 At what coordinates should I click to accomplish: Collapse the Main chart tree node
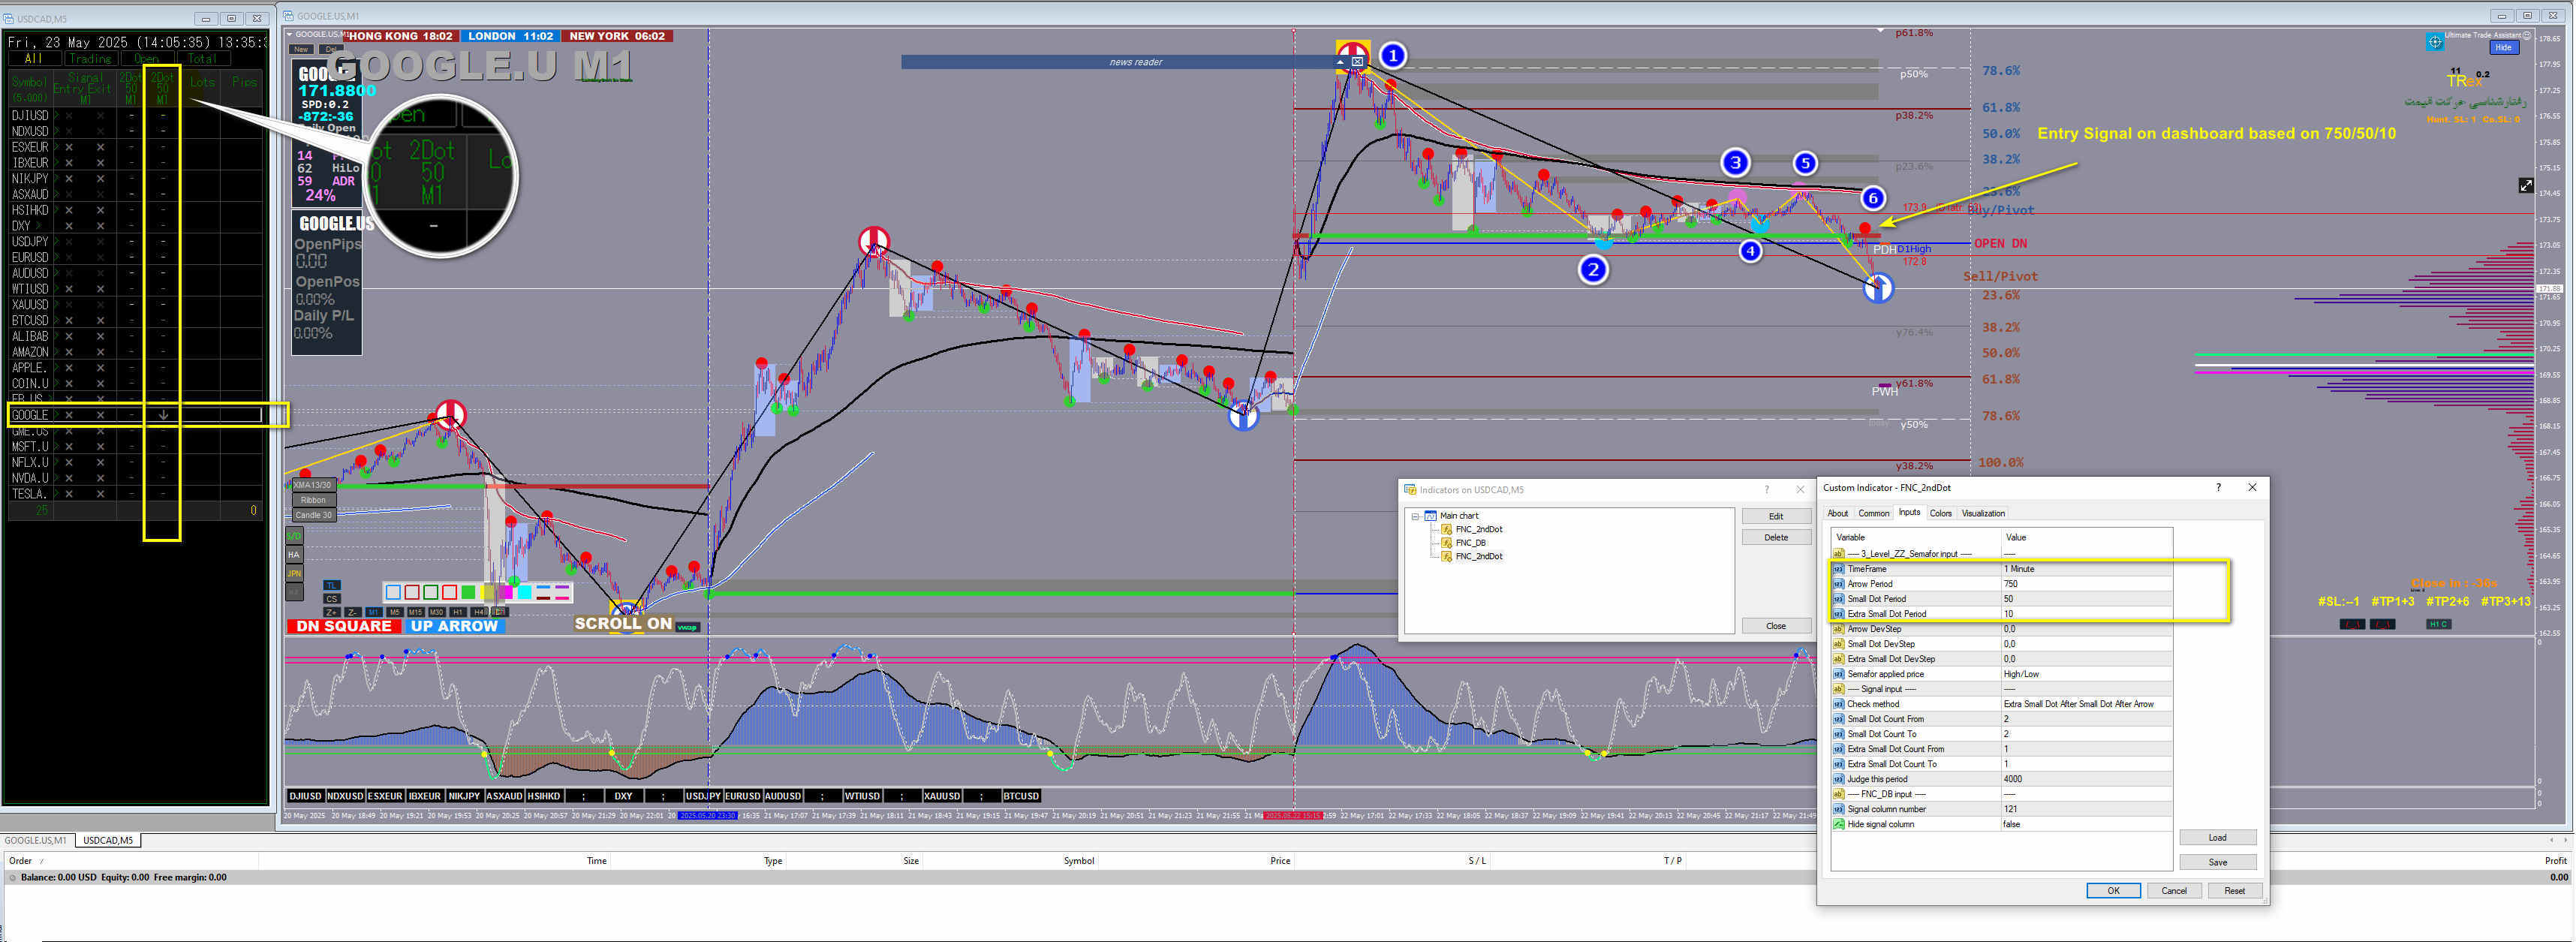coord(1415,516)
